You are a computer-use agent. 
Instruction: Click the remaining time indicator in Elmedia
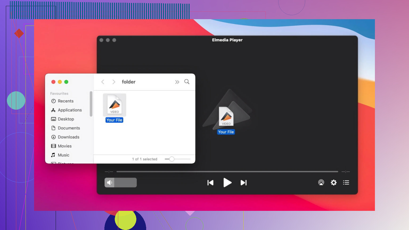pyautogui.click(x=346, y=172)
